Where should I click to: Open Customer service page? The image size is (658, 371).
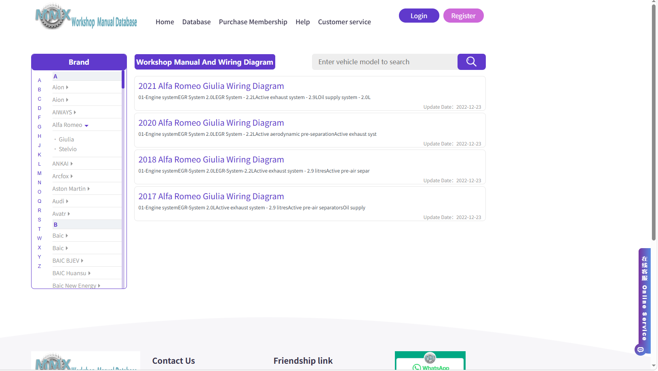point(344,22)
